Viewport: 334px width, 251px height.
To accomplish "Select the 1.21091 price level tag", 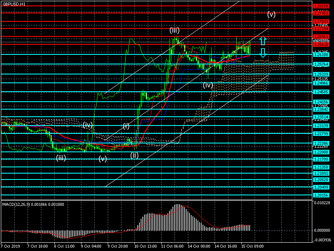I will click(321, 173).
